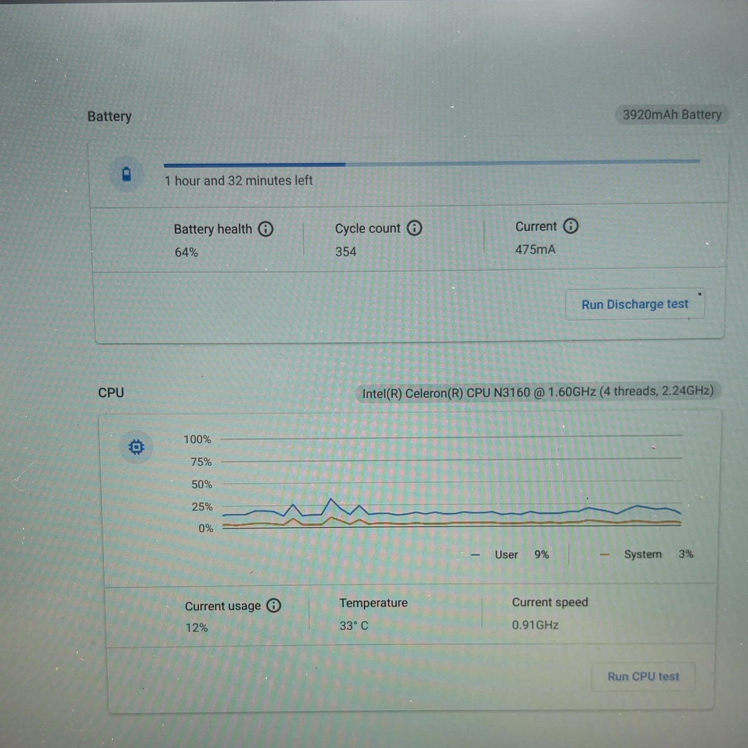Screen dimensions: 748x748
Task: Select the Battery section heading
Action: 110,117
